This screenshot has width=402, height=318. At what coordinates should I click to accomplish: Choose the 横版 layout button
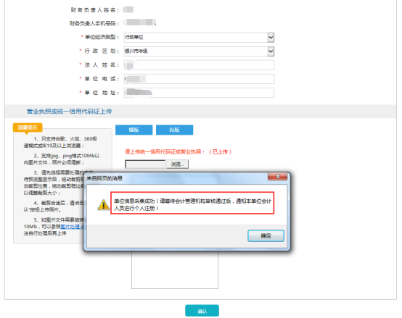coord(134,130)
